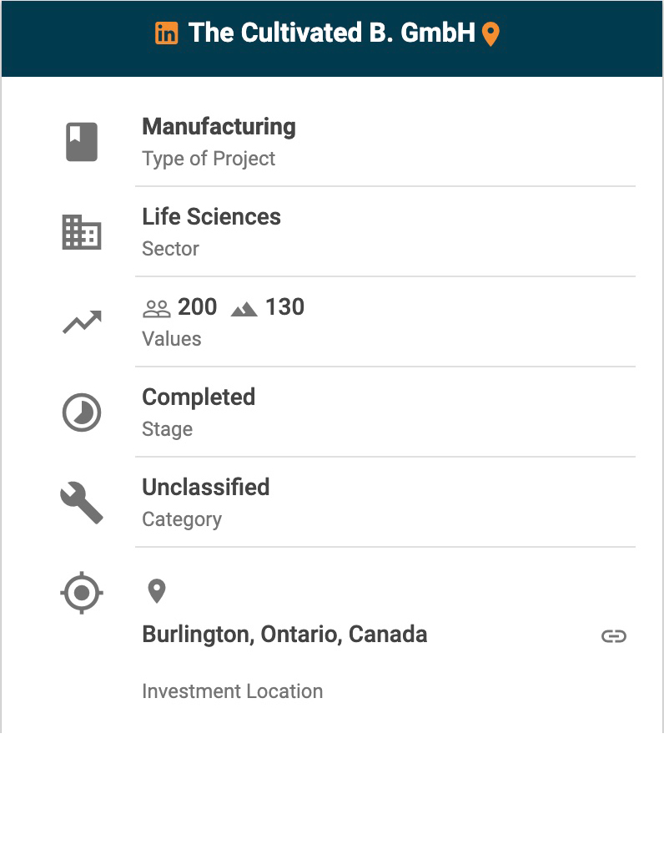
Task: Click the Sector building icon
Action: point(82,232)
